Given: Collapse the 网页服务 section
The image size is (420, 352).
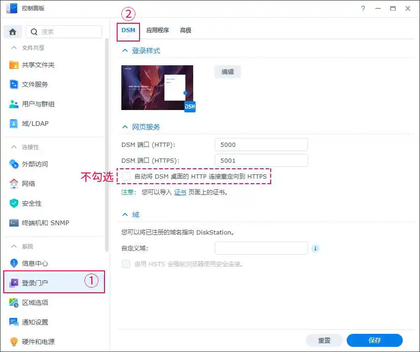Looking at the screenshot, I should click(x=125, y=127).
